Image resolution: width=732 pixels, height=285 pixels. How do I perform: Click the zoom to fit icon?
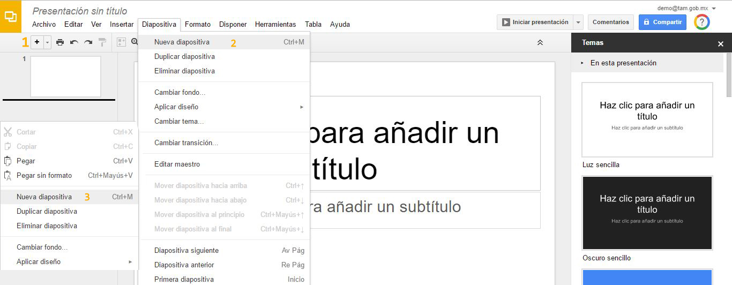122,42
